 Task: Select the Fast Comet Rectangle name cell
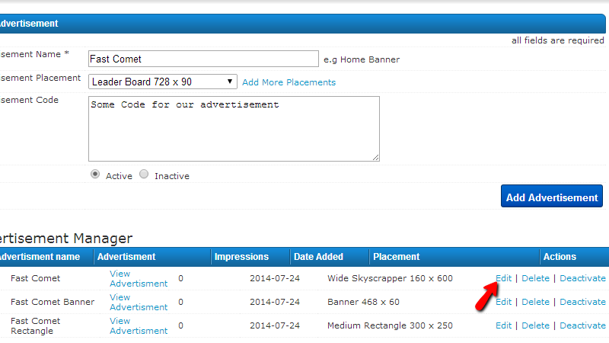click(35, 326)
